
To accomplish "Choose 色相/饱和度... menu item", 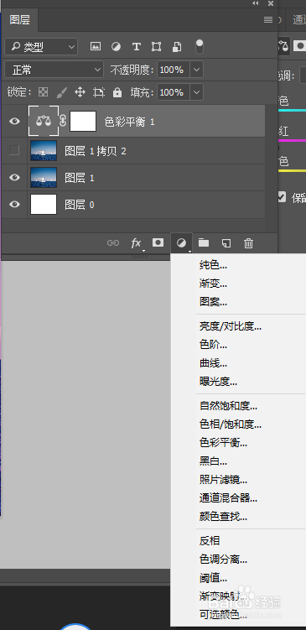I will pyautogui.click(x=231, y=424).
